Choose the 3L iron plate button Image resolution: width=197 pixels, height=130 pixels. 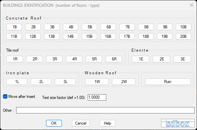coord(65,82)
